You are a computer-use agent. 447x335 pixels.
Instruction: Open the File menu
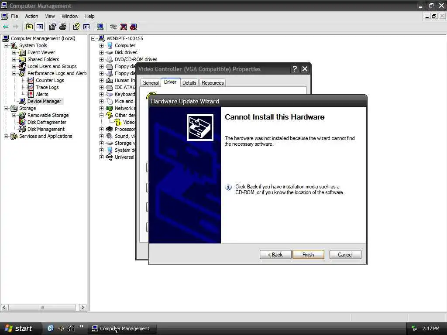(x=14, y=16)
